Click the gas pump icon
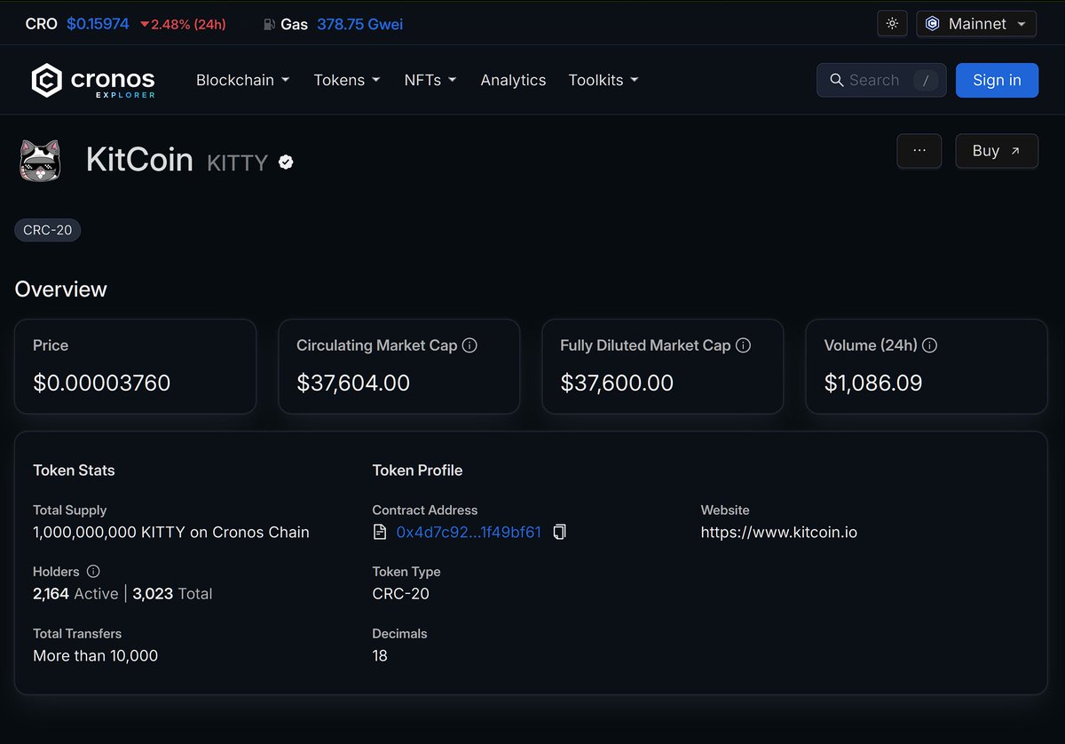The width and height of the screenshot is (1065, 744). pyautogui.click(x=269, y=24)
